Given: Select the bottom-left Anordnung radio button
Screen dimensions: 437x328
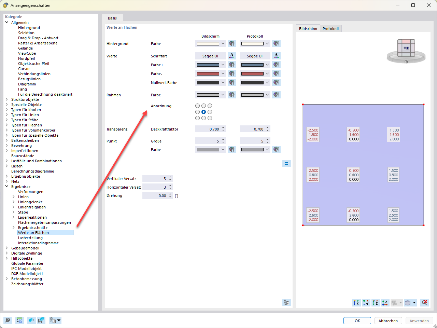Looking at the screenshot, I should pyautogui.click(x=197, y=118).
